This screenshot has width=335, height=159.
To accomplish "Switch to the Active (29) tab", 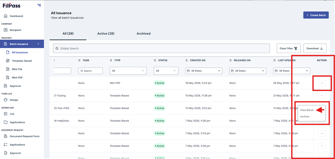I will (106, 34).
